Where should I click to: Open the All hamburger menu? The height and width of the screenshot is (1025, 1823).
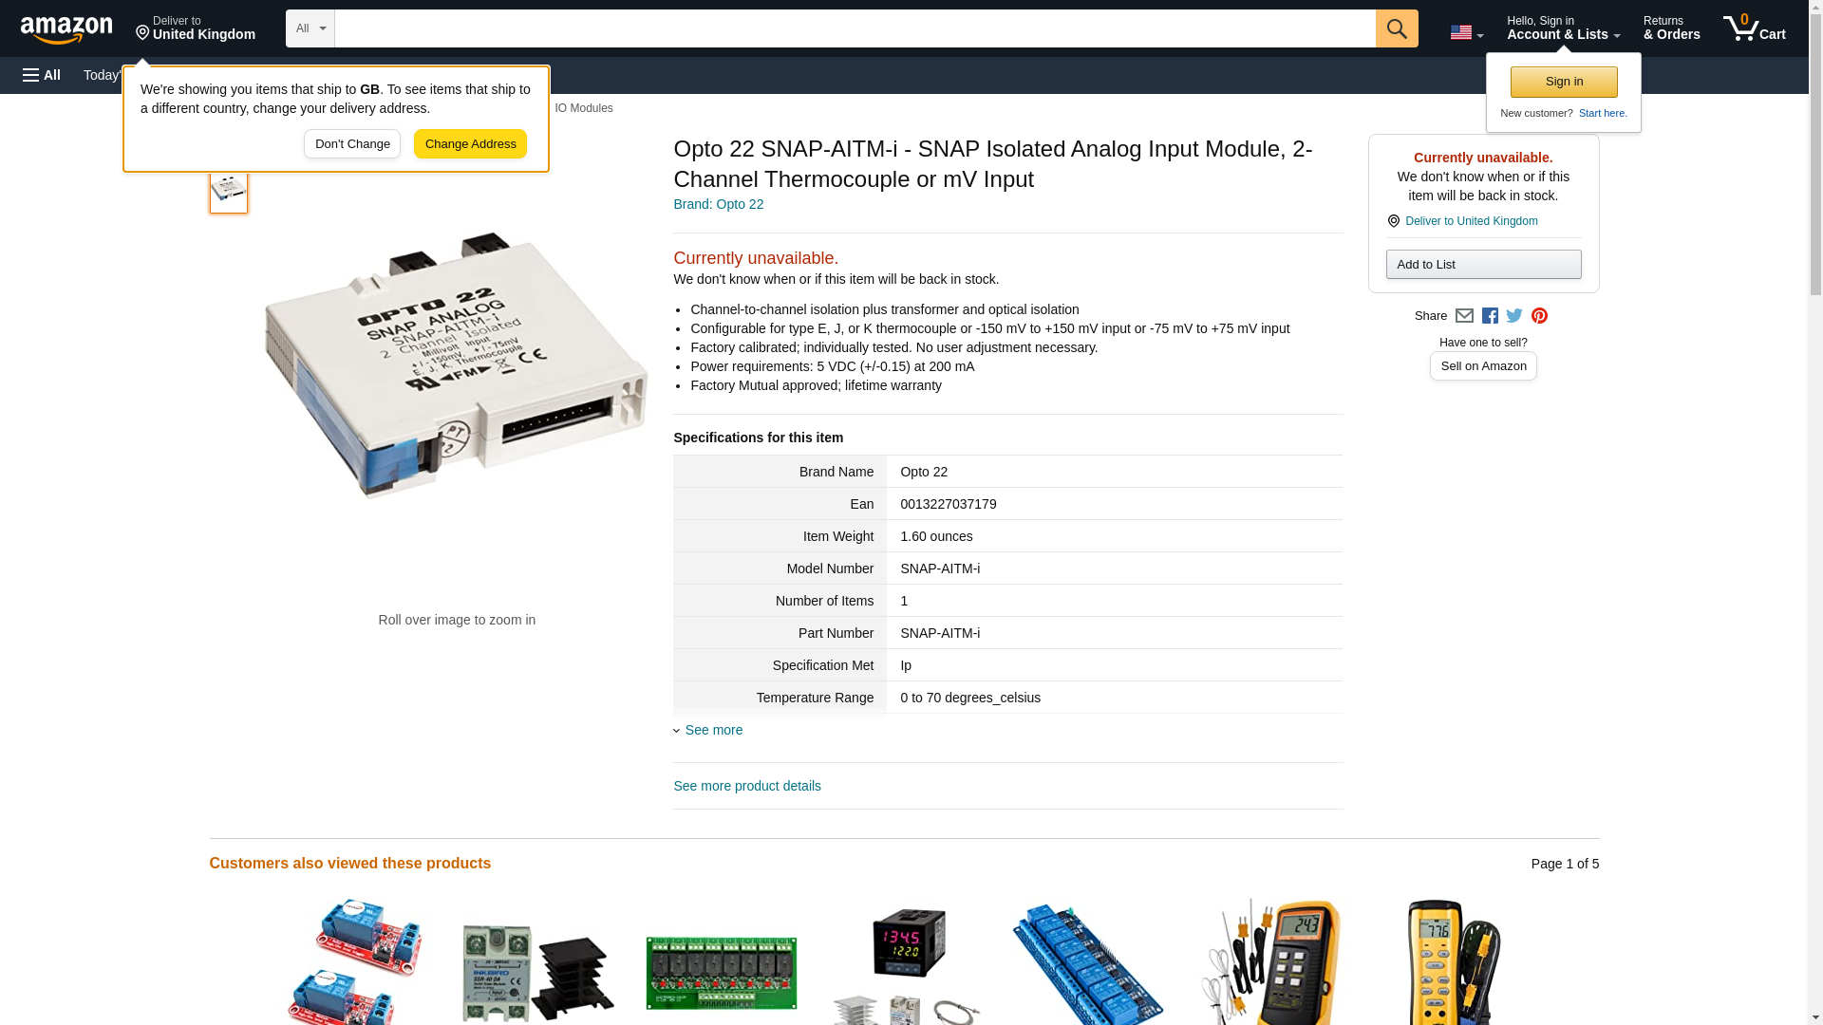tap(42, 75)
